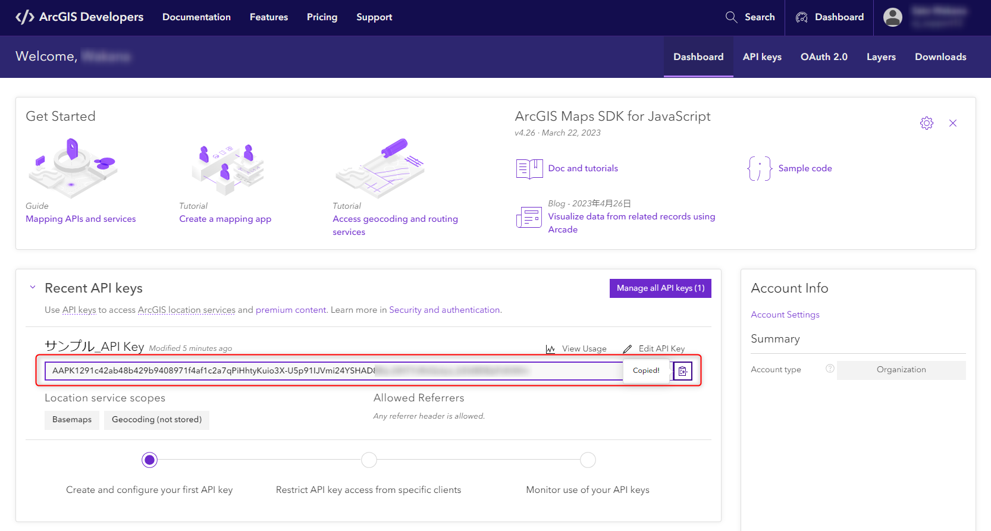This screenshot has height=531, width=991.
Task: Open the Visualize data with Arcade blog post
Action: 631,223
